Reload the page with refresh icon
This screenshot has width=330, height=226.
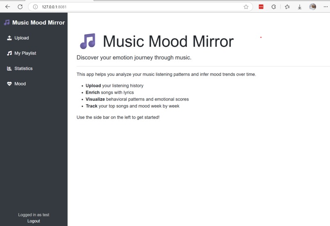click(20, 7)
